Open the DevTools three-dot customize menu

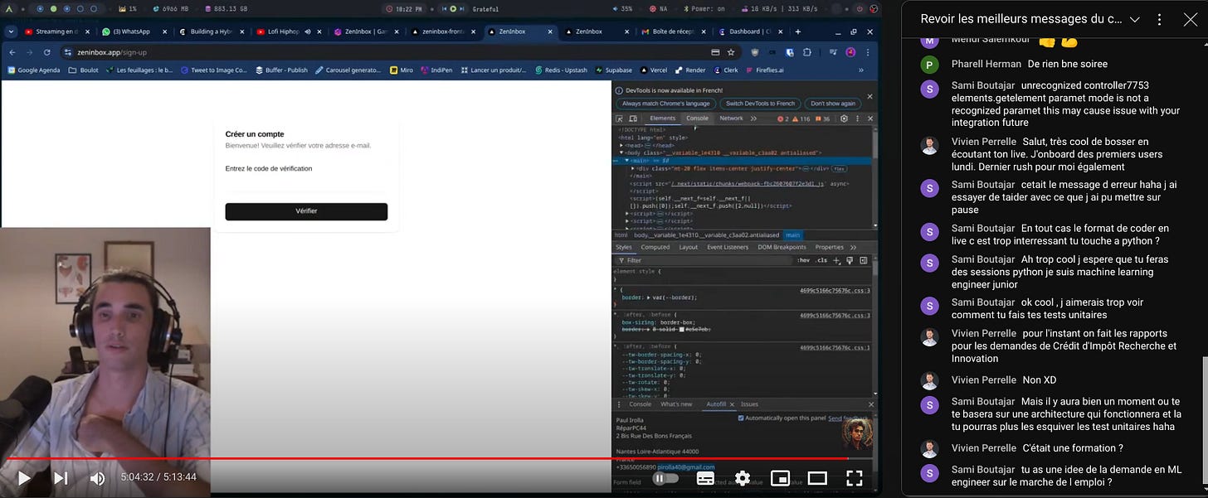point(856,118)
